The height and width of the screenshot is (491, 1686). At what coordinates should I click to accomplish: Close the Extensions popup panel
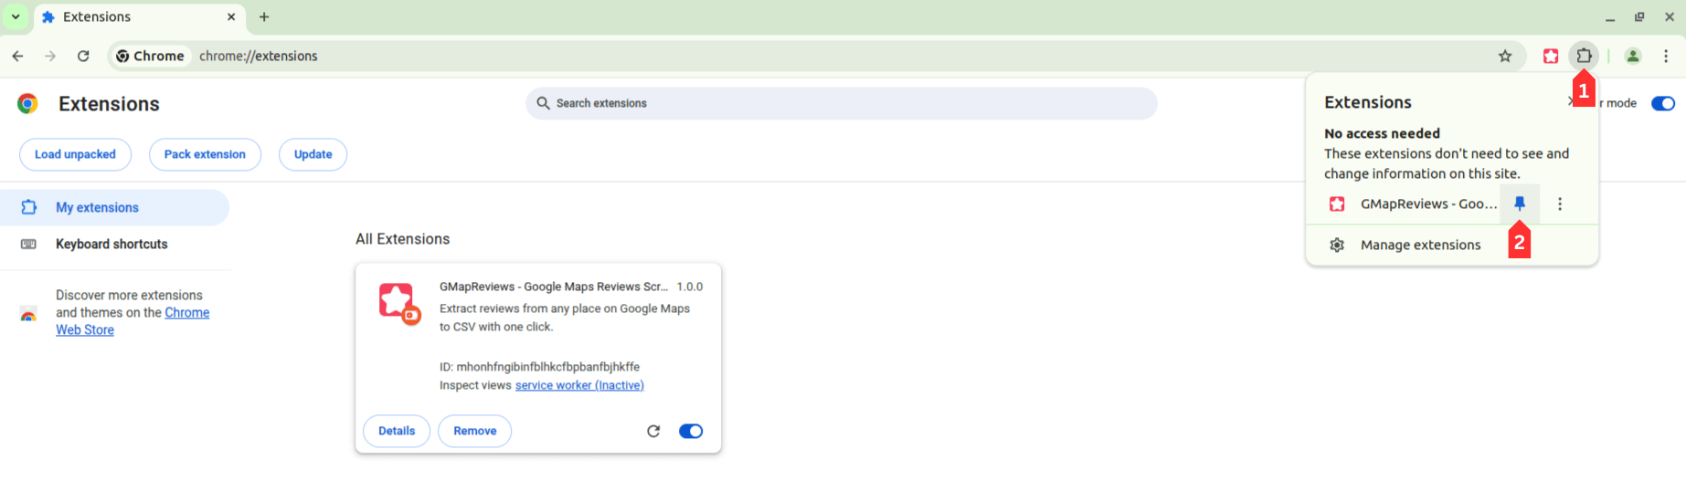pos(1571,101)
